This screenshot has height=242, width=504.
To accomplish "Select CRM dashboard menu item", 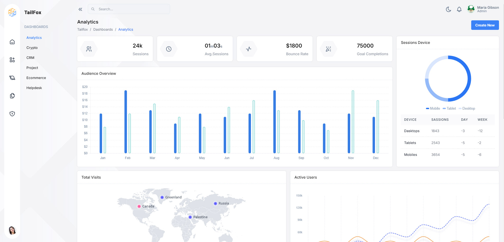I will [x=30, y=58].
